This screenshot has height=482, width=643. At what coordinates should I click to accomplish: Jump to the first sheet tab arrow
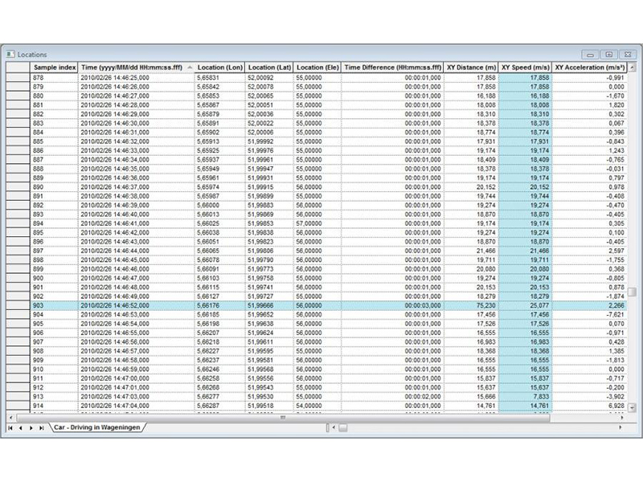click(10, 428)
